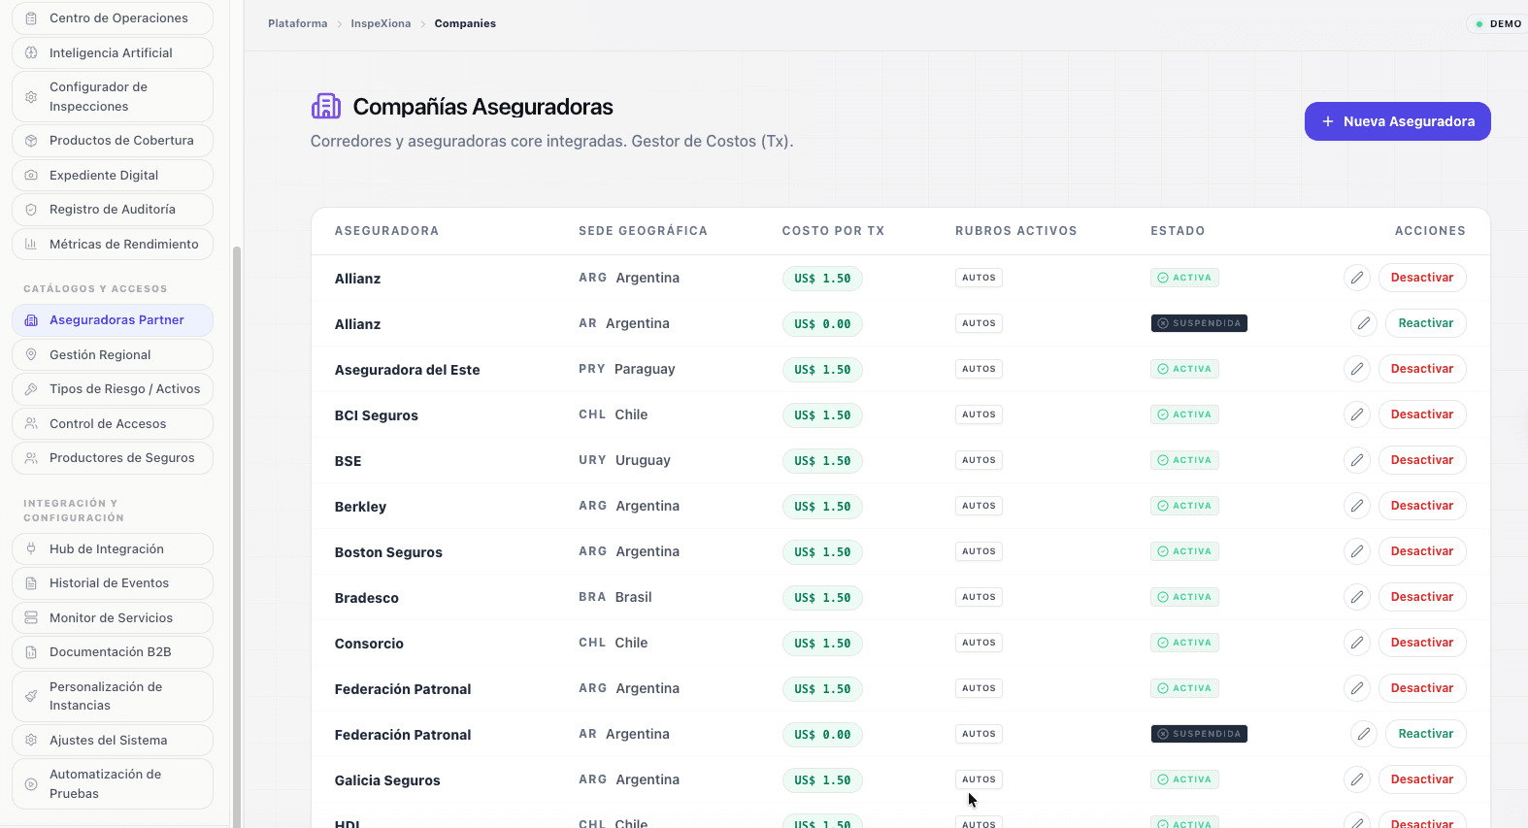Open Personalización de Instancias
This screenshot has width=1528, height=828.
click(x=113, y=696)
